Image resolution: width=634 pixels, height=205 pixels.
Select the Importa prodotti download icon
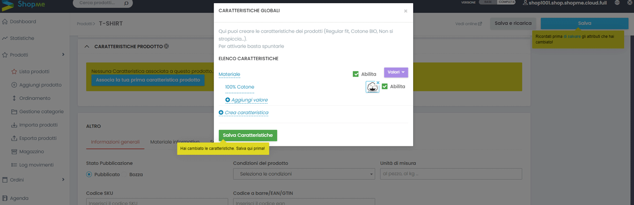pyautogui.click(x=14, y=125)
